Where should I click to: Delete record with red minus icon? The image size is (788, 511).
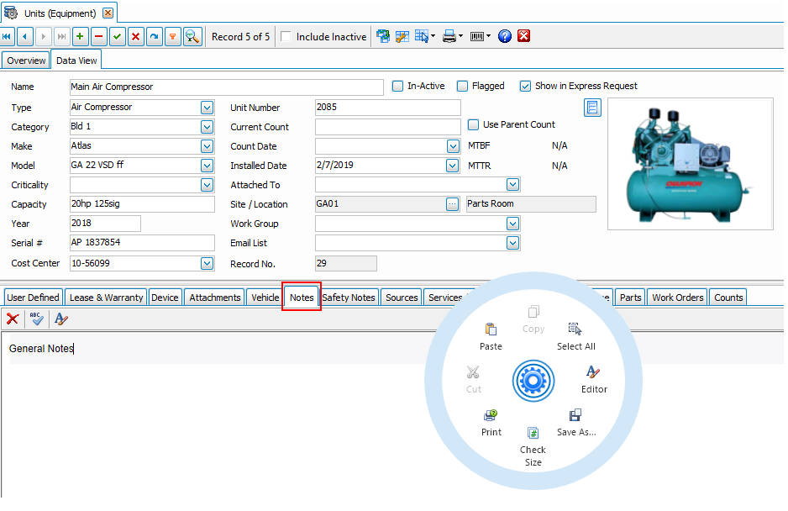click(98, 37)
